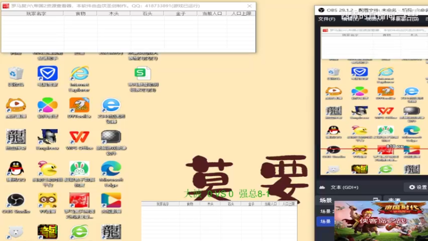This screenshot has width=428, height=241.
Task: Click the 木头 column header in top window
Action: coord(113,13)
